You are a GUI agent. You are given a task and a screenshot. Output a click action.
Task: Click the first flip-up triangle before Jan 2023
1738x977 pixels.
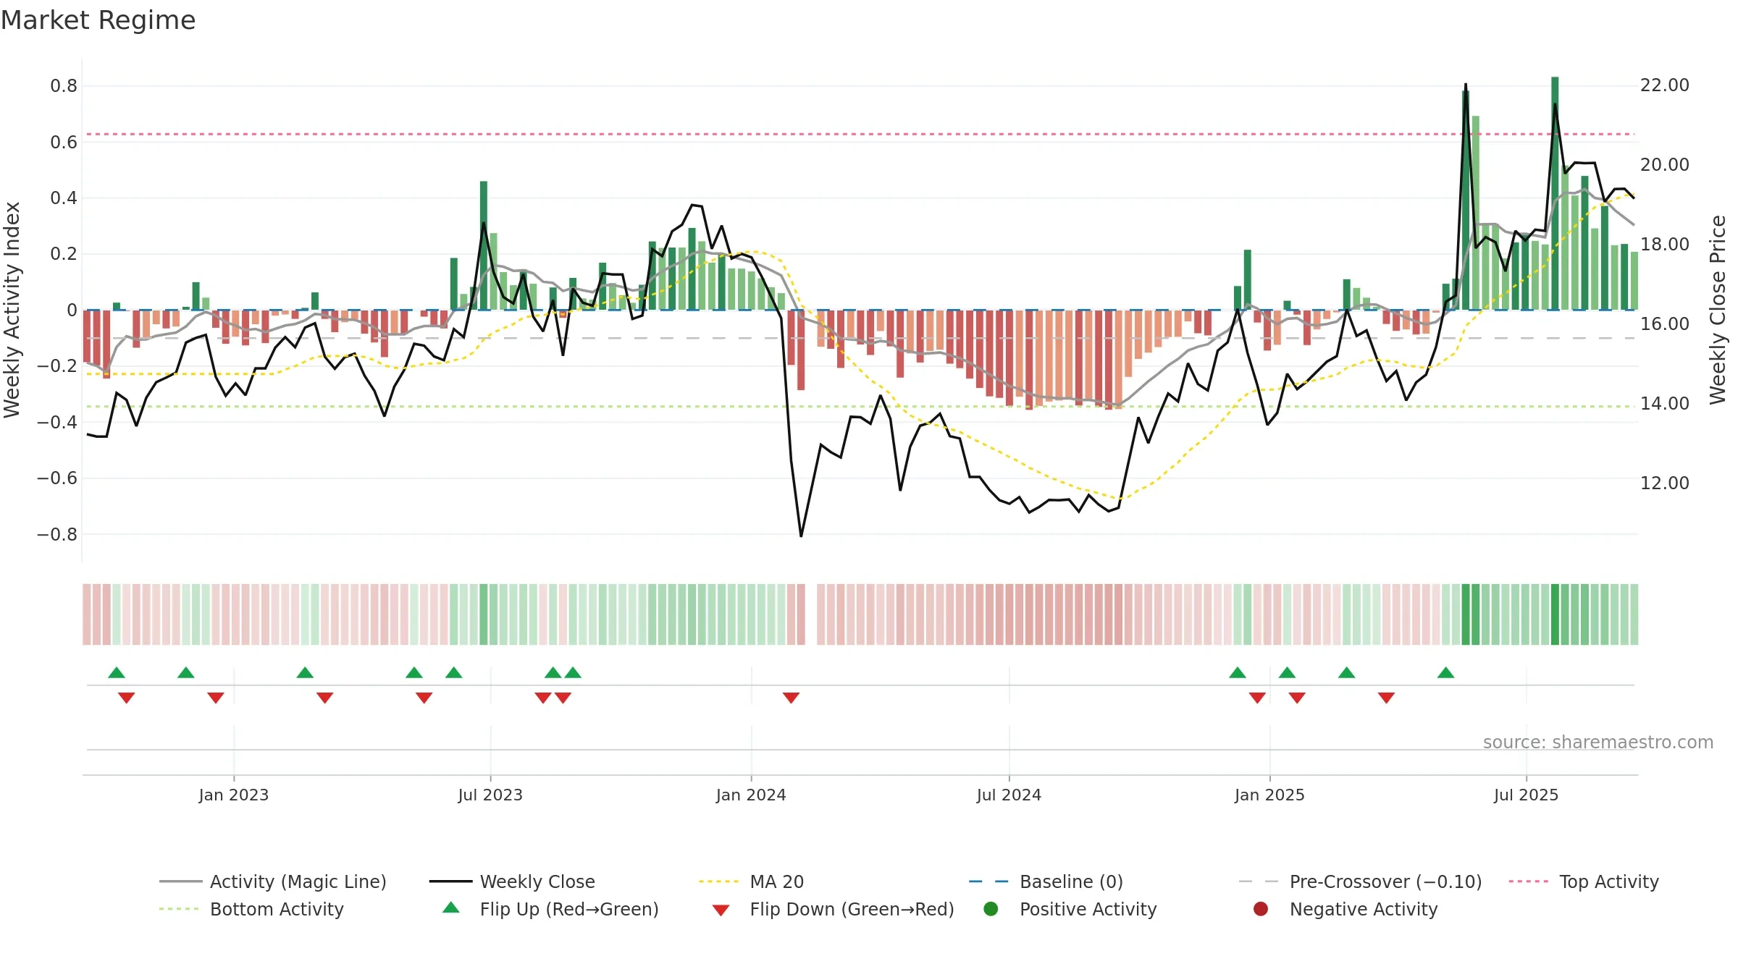[x=117, y=672]
